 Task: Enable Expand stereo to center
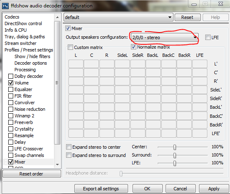69,147
